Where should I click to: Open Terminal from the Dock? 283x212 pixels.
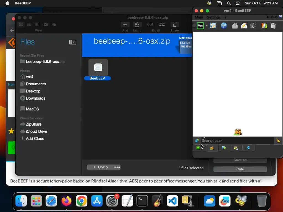pyautogui.click(x=142, y=201)
